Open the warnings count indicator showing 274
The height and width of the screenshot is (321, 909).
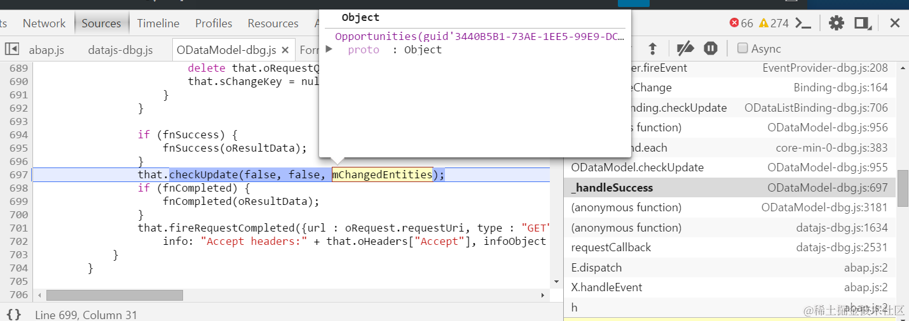pyautogui.click(x=774, y=23)
